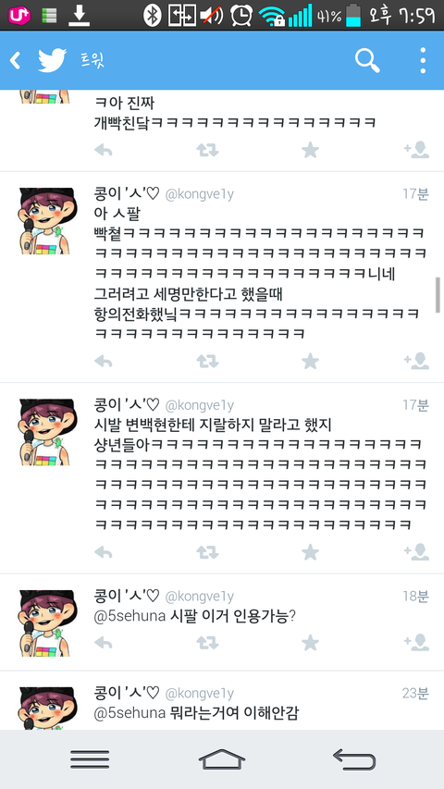Open the three-dot overflow menu

423,60
